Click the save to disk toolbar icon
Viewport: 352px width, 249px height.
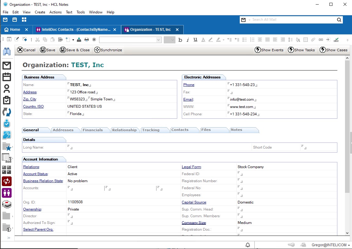(x=79, y=40)
